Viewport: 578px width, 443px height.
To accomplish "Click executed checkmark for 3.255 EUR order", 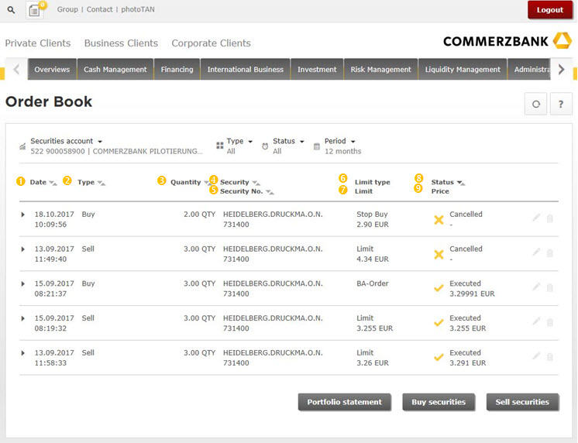I will 439,323.
